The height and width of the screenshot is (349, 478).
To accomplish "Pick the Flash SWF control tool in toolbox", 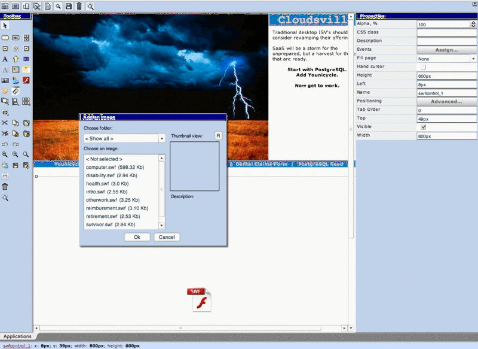I will point(26,80).
